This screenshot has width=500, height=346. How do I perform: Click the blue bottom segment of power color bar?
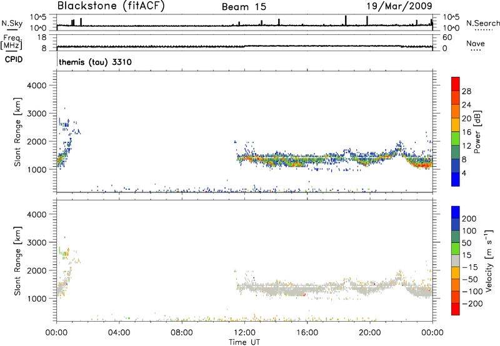point(456,179)
